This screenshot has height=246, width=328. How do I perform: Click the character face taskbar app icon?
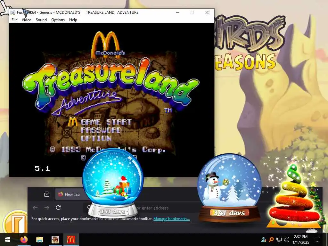55,240
